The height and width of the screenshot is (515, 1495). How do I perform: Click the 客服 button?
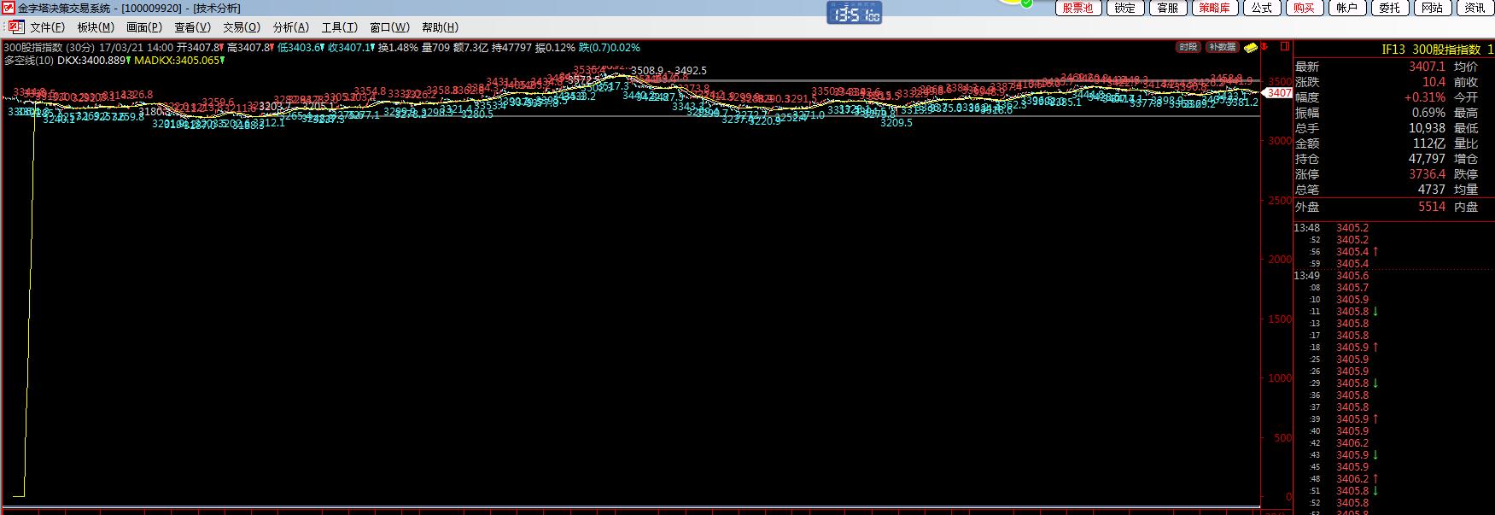tap(1168, 8)
